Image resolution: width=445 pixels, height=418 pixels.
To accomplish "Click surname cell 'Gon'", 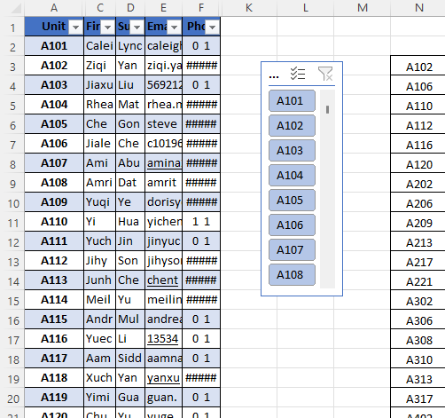I will [130, 124].
